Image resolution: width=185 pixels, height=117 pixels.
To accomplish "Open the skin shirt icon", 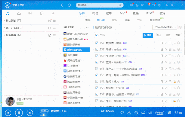I will [x=154, y=5].
